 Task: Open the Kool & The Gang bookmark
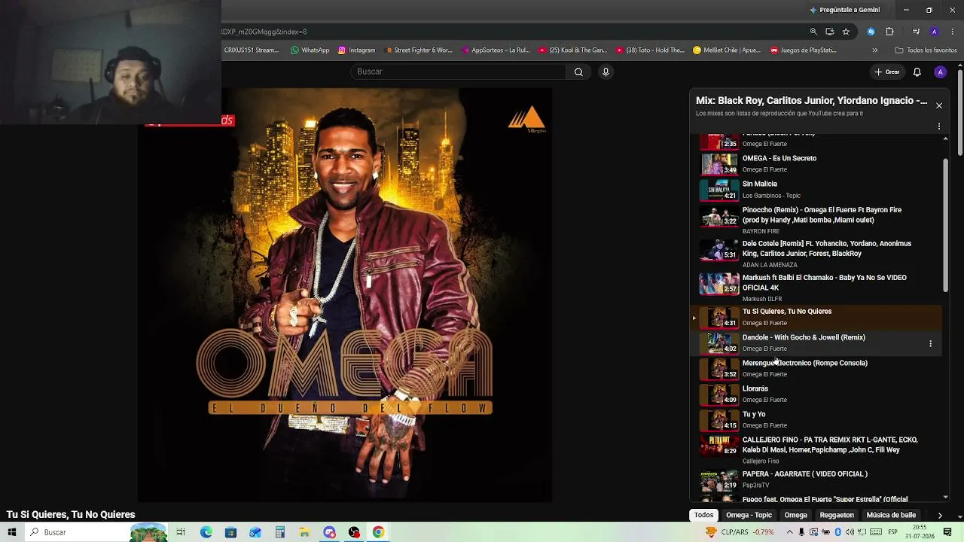(572, 50)
